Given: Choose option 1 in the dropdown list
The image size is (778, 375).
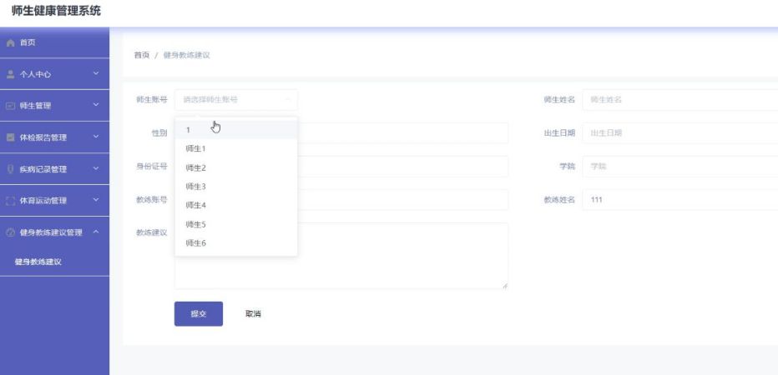Looking at the screenshot, I should point(236,130).
